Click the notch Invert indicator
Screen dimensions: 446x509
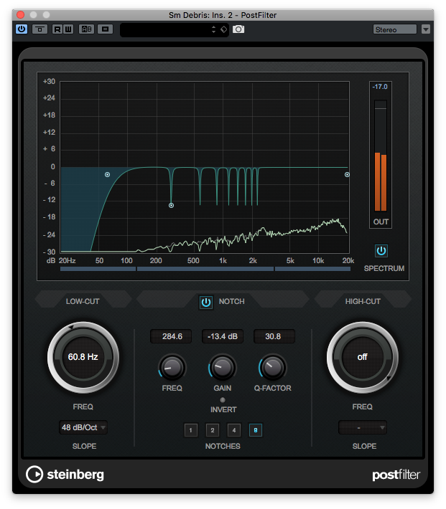223,399
